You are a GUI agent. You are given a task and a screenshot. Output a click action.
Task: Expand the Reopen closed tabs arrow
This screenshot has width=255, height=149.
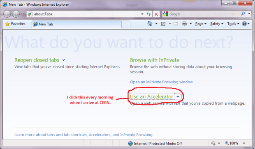[x=64, y=60]
